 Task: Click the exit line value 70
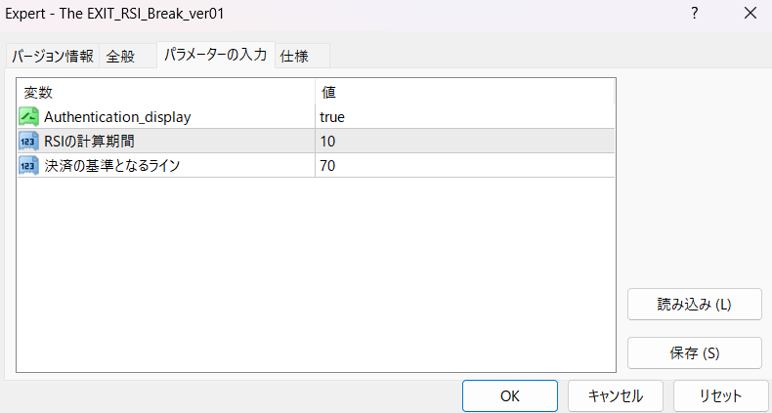tap(464, 166)
